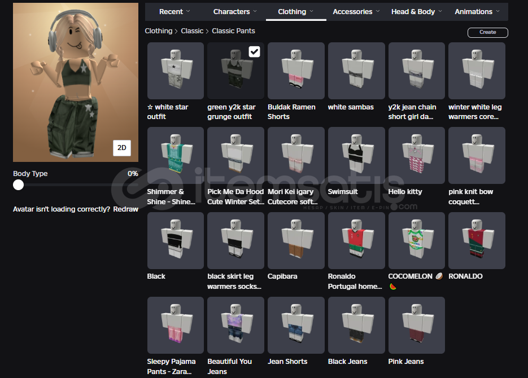Choose the RONALDO item thumbnail

[477, 240]
